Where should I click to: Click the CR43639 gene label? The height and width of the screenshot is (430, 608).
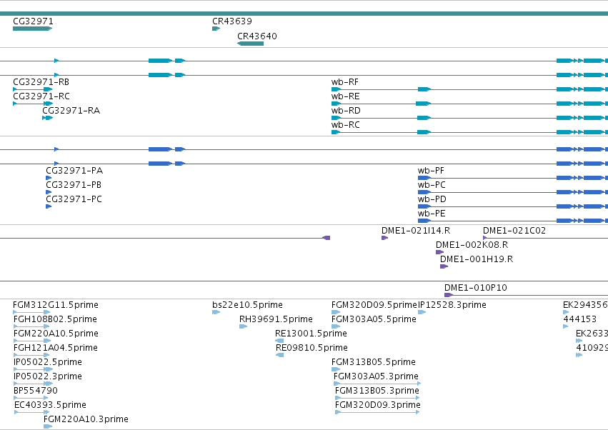pos(232,21)
